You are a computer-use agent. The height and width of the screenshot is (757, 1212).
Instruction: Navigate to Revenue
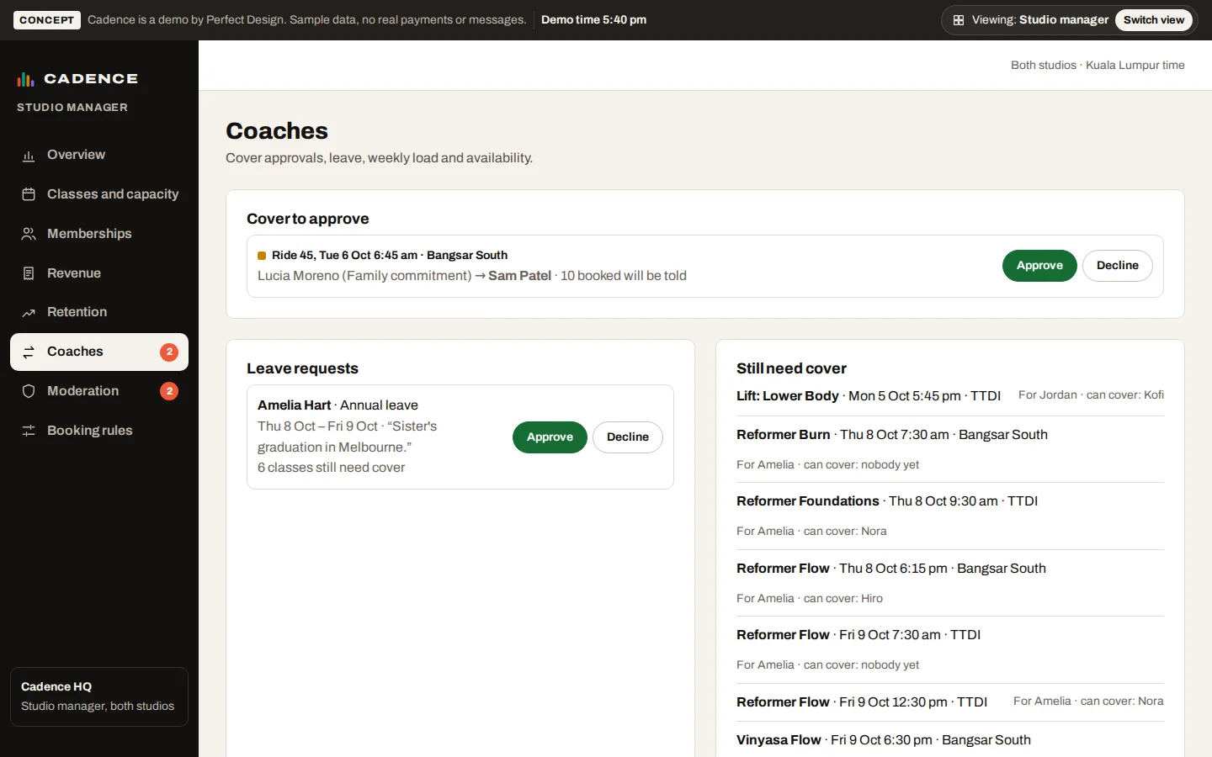coord(99,273)
